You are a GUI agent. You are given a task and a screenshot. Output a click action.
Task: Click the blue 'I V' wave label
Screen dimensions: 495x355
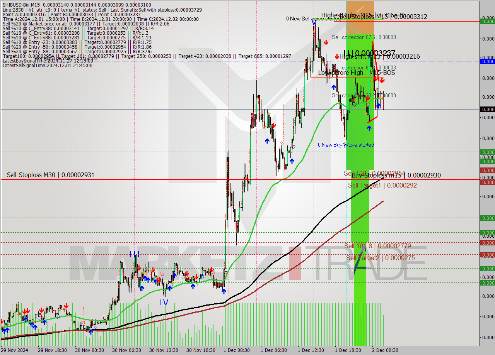point(164,303)
